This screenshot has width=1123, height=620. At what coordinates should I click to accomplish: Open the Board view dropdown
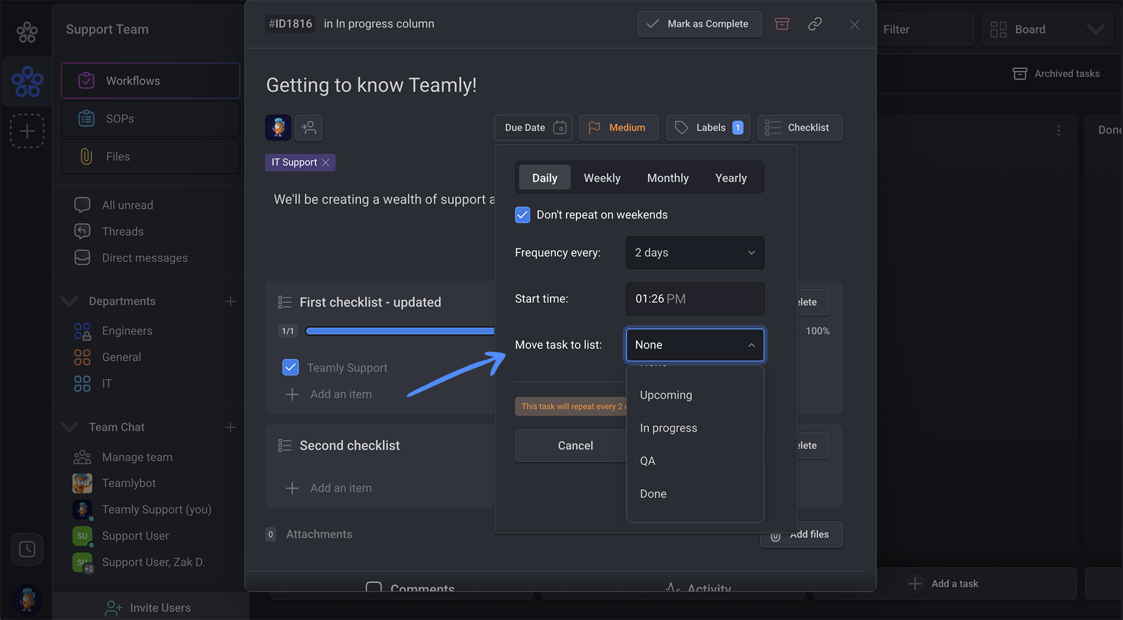[x=1047, y=29]
